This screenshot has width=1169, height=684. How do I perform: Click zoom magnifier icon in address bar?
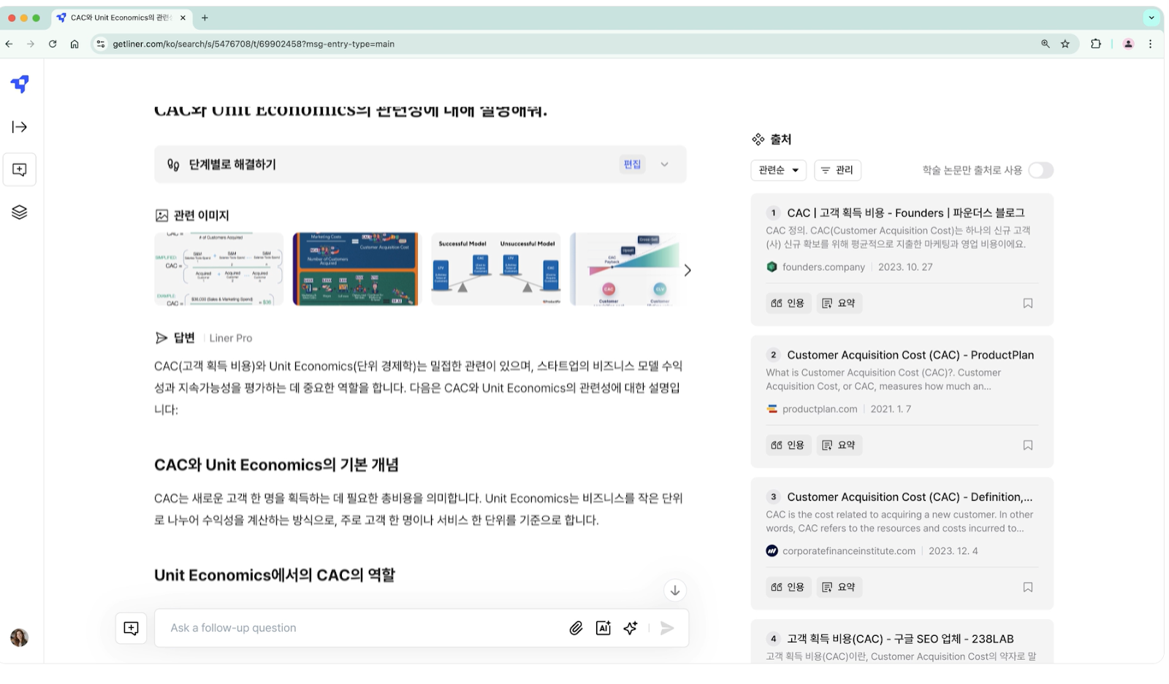[1046, 44]
